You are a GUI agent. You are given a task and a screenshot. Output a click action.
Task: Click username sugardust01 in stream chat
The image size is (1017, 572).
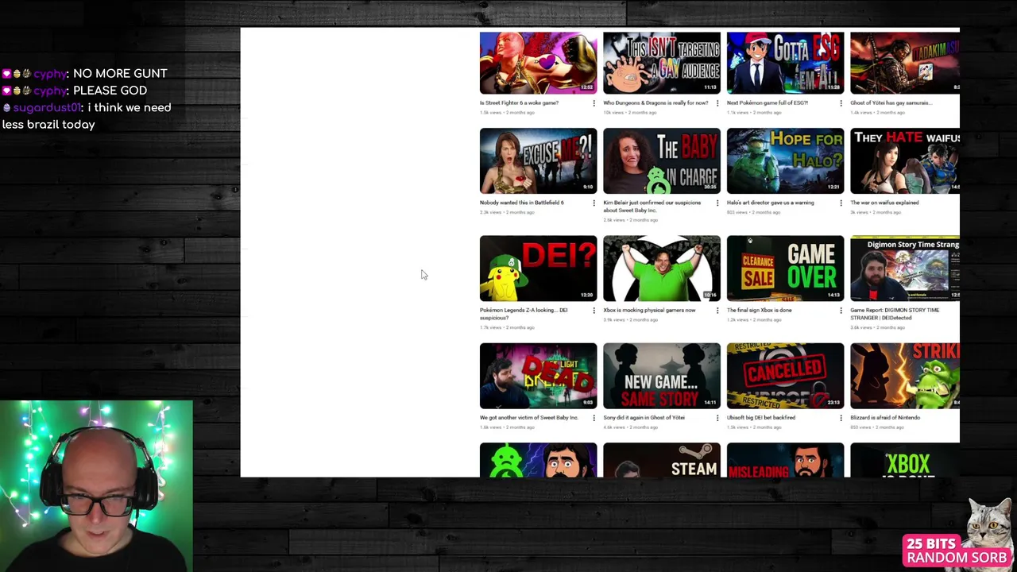[x=47, y=107]
